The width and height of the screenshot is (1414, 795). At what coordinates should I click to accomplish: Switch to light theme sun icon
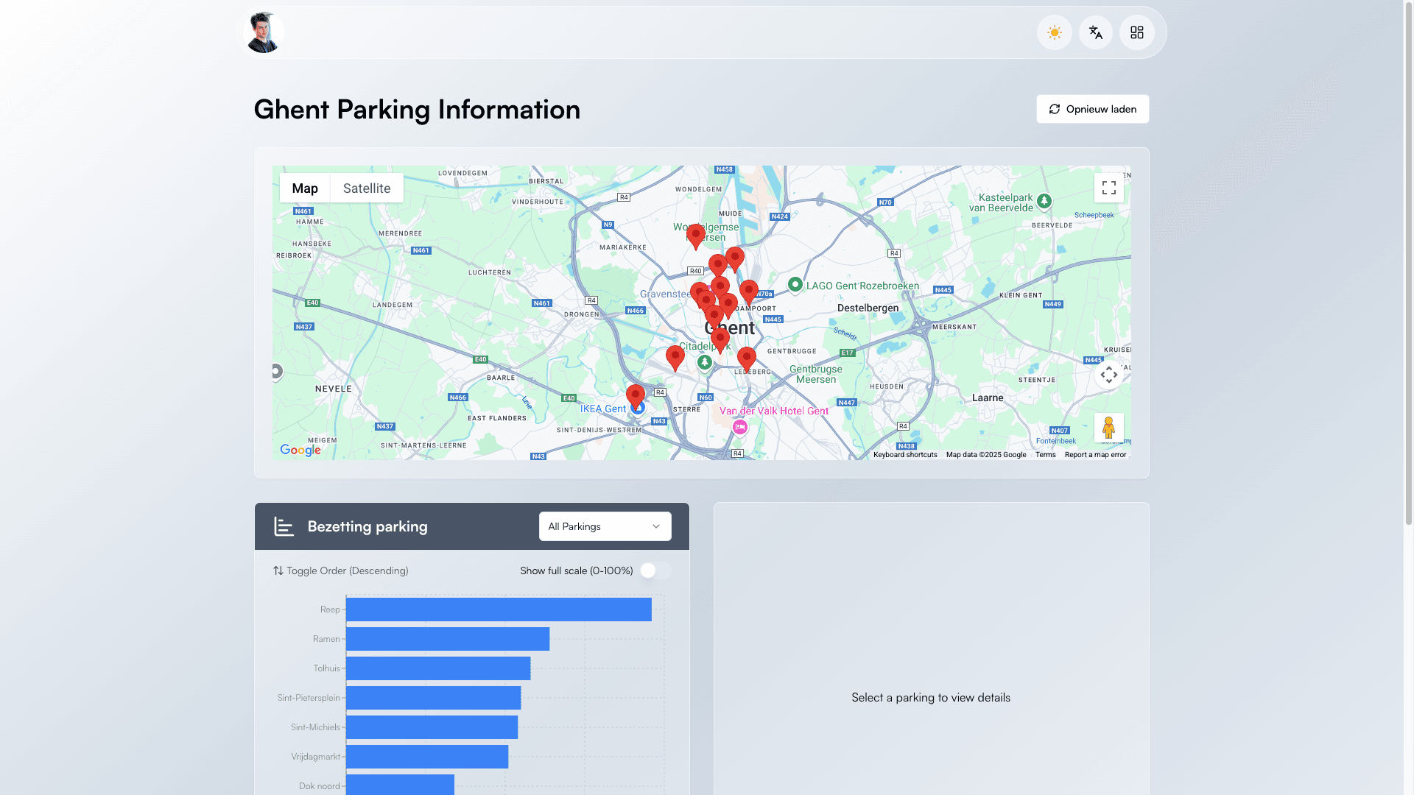(x=1055, y=32)
